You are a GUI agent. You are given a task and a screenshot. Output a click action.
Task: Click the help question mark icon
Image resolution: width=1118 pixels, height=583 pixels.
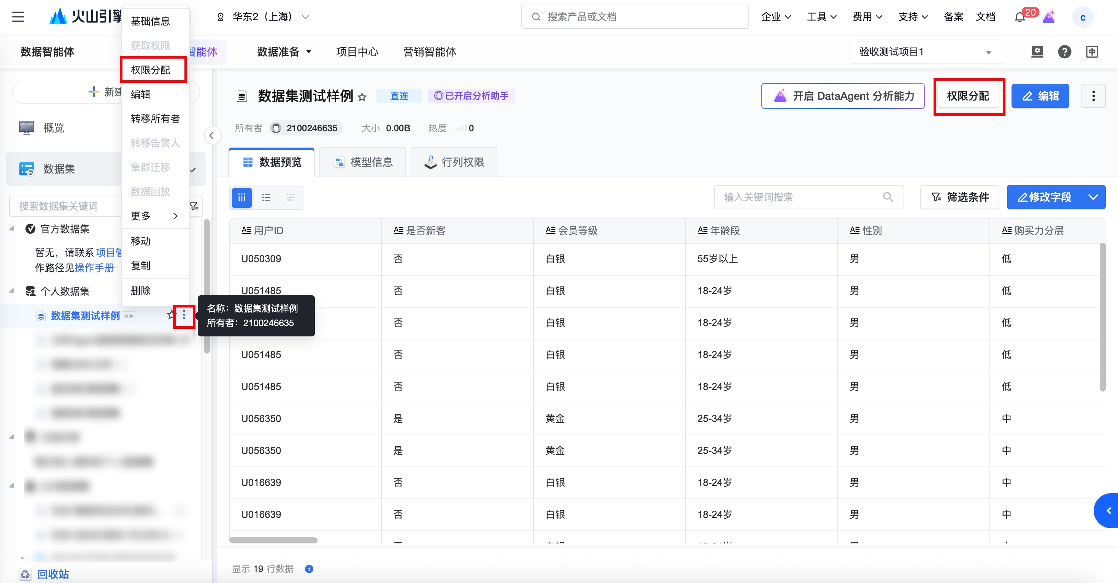point(1064,52)
